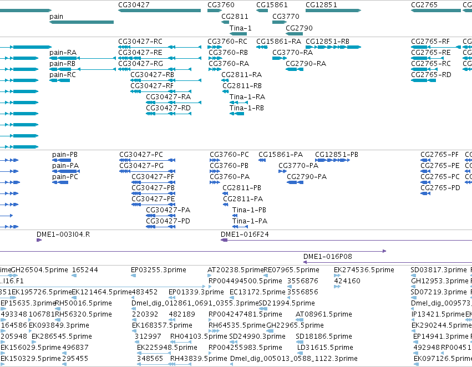Open transcript CG30427-RG
The image size is (472, 367).
point(140,64)
